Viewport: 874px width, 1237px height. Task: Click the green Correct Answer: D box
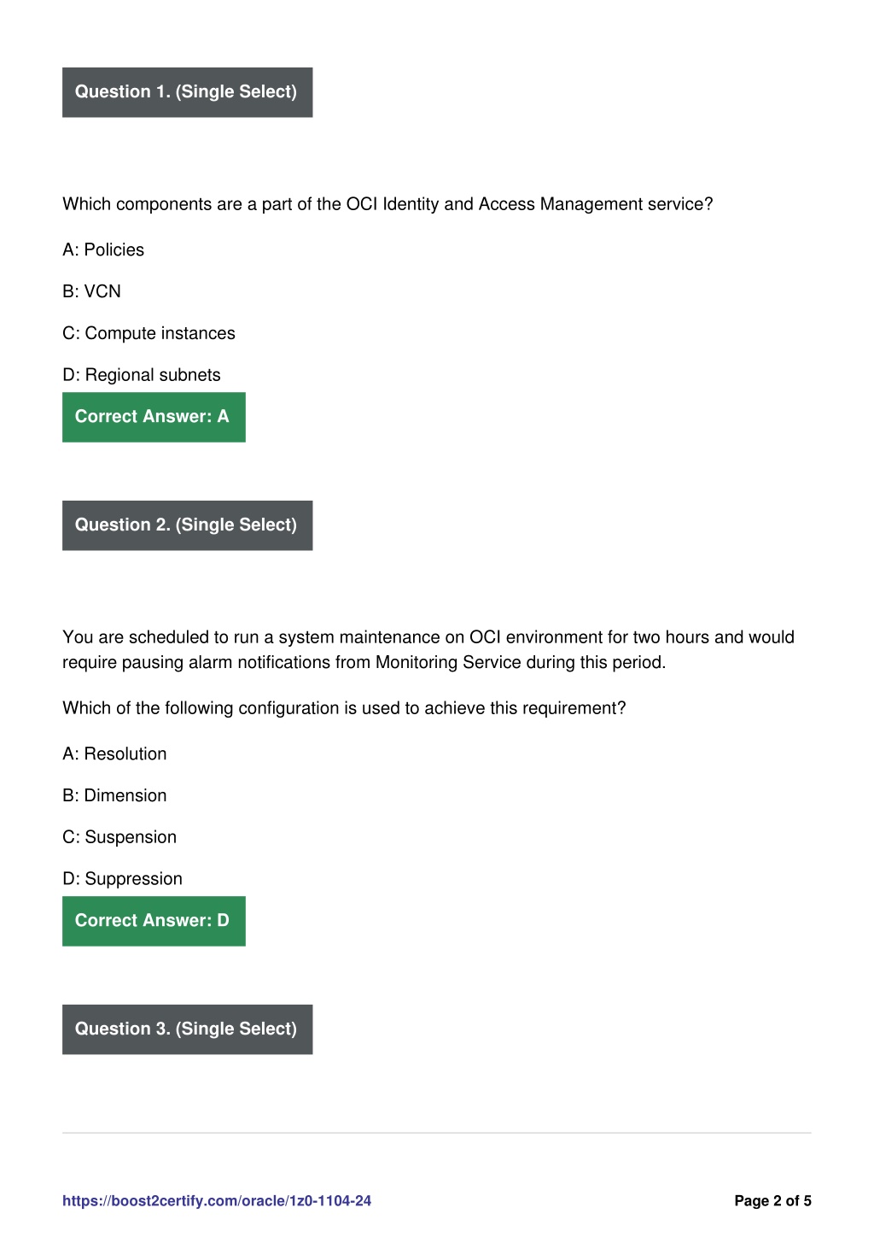pos(154,922)
